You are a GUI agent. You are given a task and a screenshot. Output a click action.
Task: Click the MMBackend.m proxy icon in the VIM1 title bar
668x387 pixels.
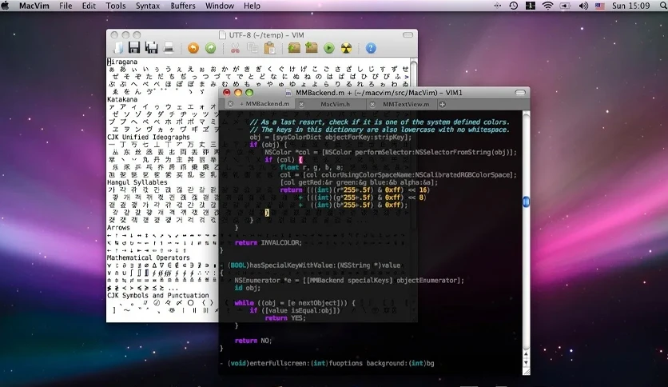pos(288,93)
